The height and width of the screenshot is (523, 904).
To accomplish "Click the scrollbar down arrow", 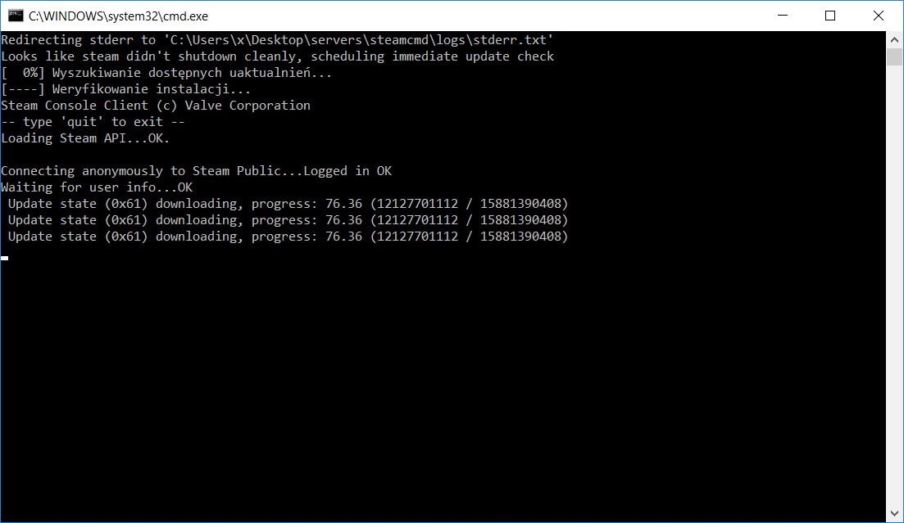I will point(894,515).
